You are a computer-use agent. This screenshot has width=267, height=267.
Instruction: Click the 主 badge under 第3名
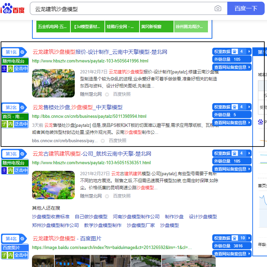click(x=4, y=170)
